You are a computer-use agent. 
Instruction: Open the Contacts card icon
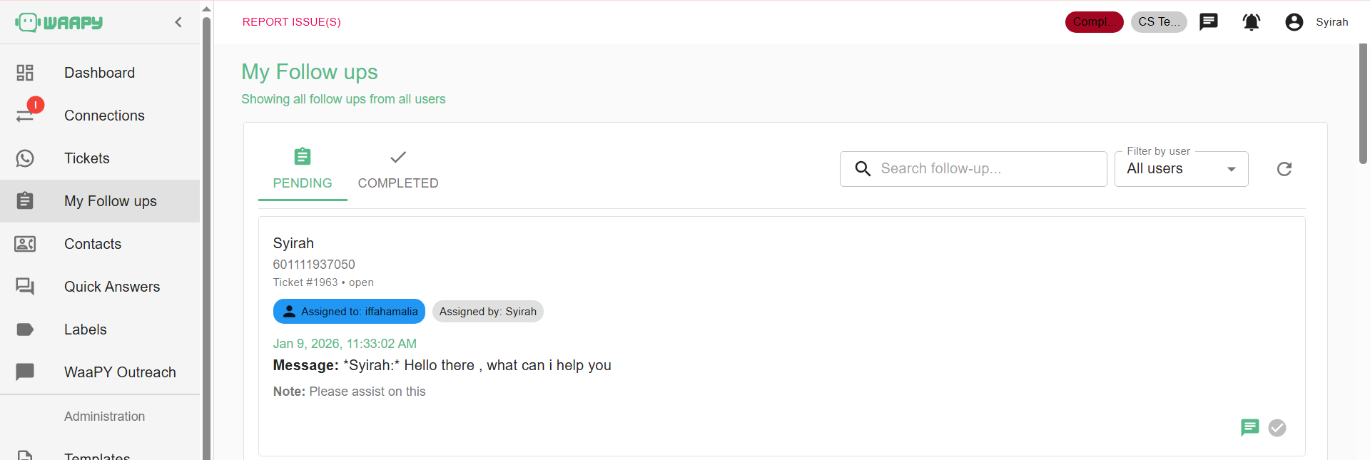[25, 244]
